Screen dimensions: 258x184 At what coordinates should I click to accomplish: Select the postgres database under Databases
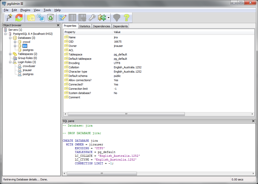[x=28, y=50]
